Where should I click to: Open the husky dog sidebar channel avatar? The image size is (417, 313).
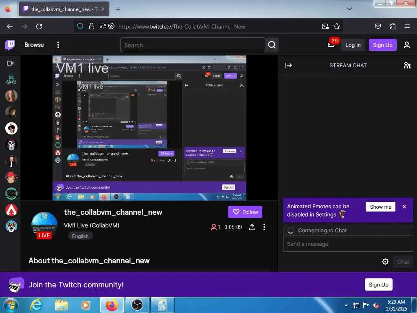11,226
